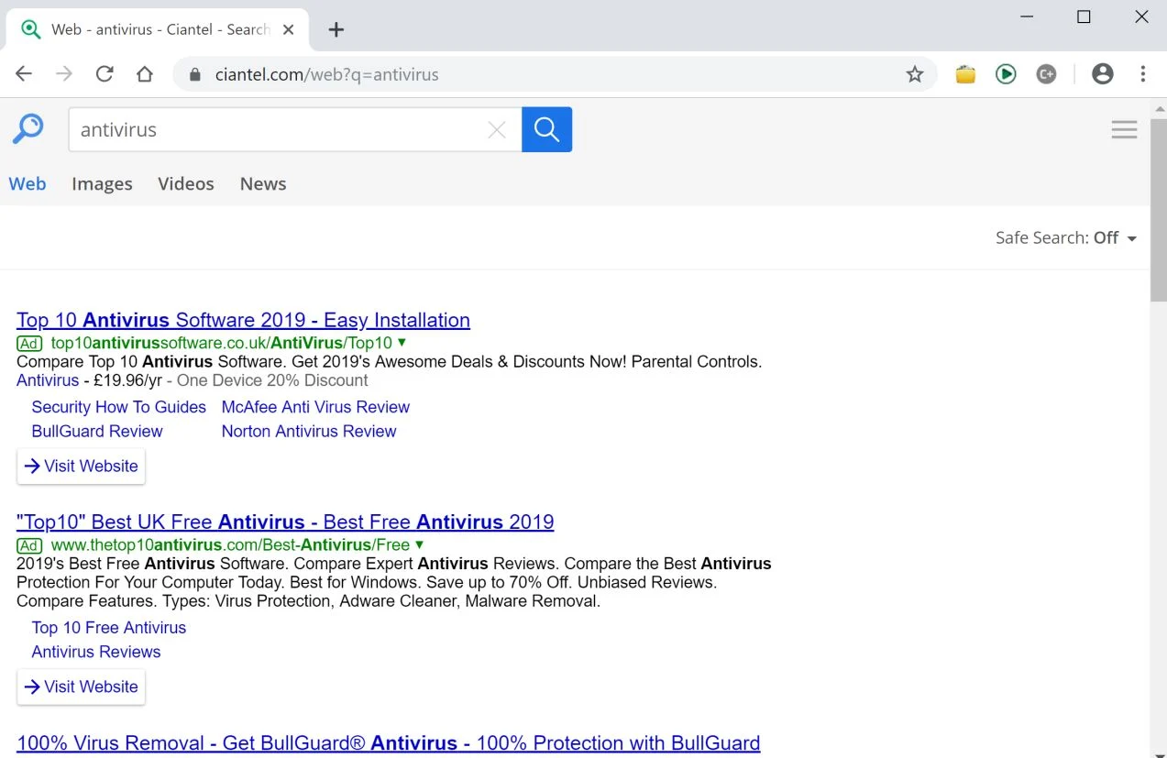Open Top 10 Antivirus Software 2019 link
This screenshot has width=1167, height=758.
(x=243, y=320)
